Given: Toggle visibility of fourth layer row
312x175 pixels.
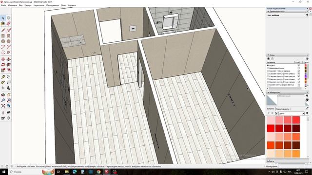Looking at the screenshot, I should 299,73.
